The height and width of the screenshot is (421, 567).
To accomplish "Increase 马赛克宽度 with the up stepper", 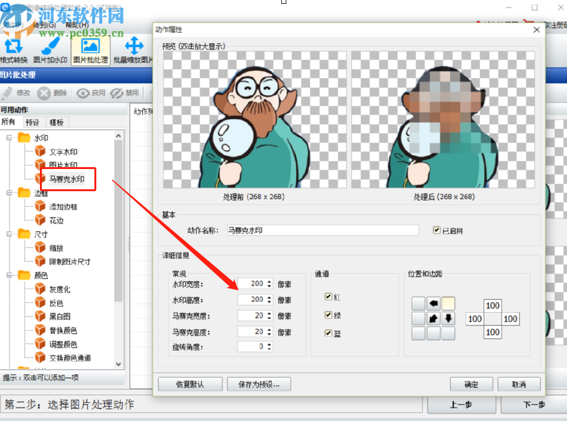I will click(x=269, y=313).
